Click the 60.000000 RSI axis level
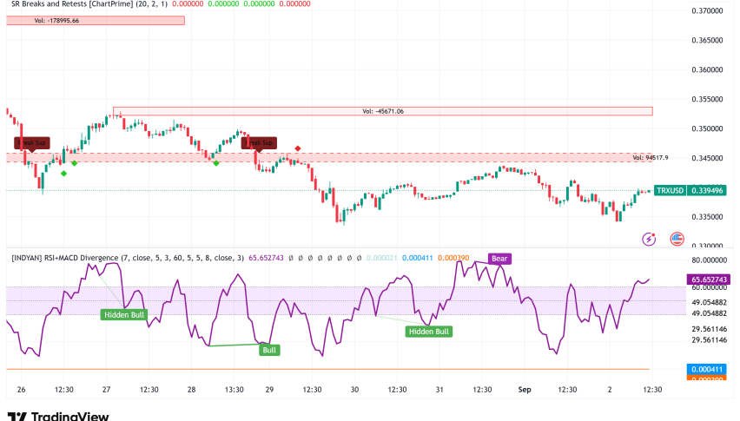The image size is (740, 421). (x=709, y=287)
